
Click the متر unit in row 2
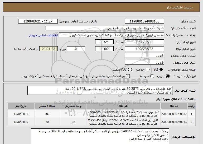tap(73, 122)
